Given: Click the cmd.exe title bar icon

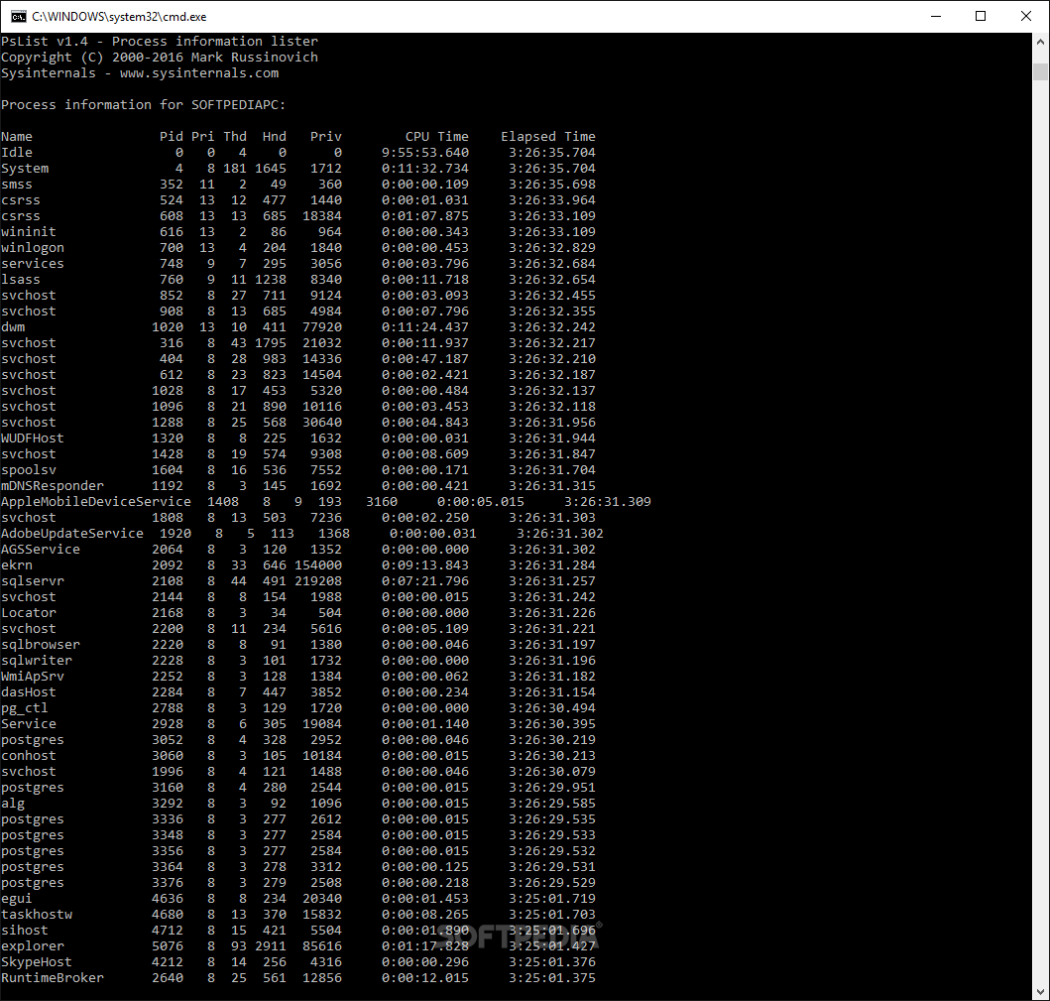Looking at the screenshot, I should point(19,16).
